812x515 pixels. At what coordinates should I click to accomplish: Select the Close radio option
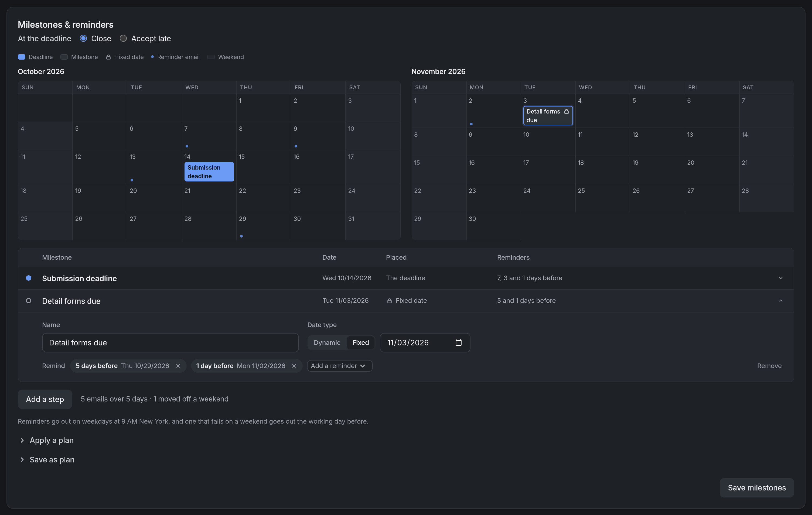(x=83, y=38)
